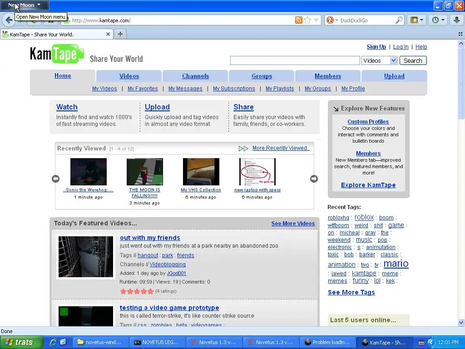The image size is (465, 349).
Task: Open My Groups submenu link
Action: click(317, 89)
